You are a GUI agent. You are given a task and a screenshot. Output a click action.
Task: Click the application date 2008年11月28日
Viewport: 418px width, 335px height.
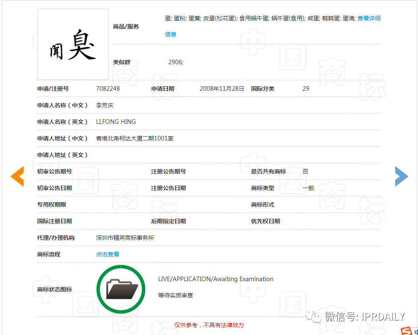coord(222,88)
